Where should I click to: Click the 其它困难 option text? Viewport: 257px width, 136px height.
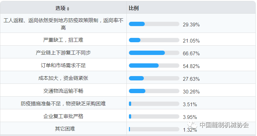[x=63, y=129]
